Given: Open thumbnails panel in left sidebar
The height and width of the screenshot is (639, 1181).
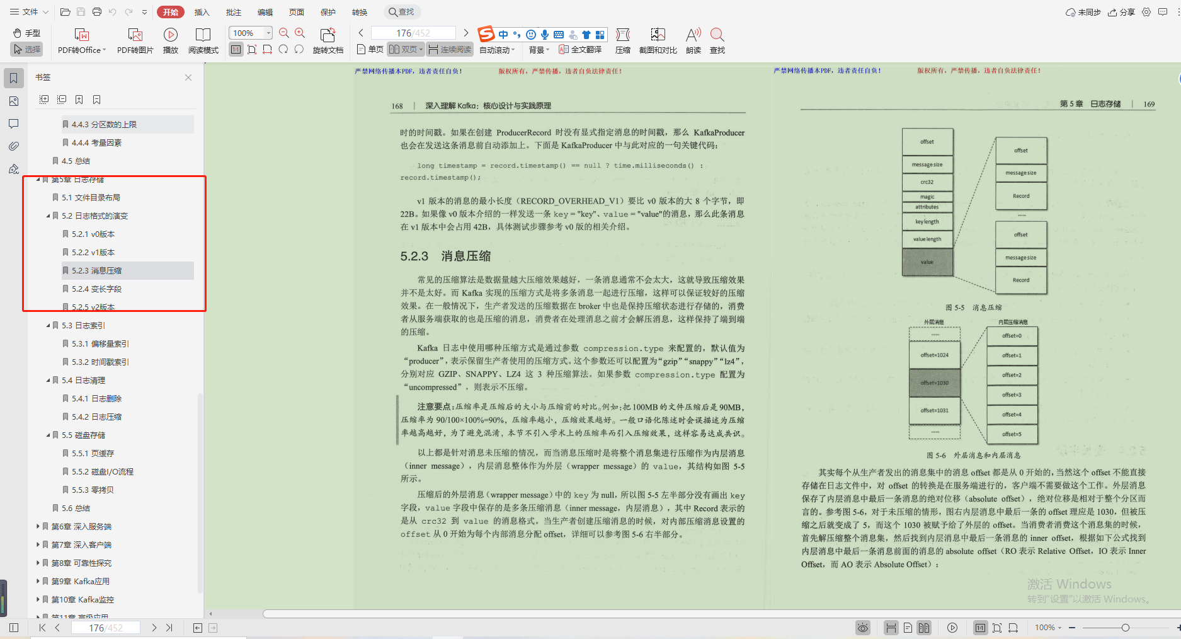Looking at the screenshot, I should coord(14,101).
